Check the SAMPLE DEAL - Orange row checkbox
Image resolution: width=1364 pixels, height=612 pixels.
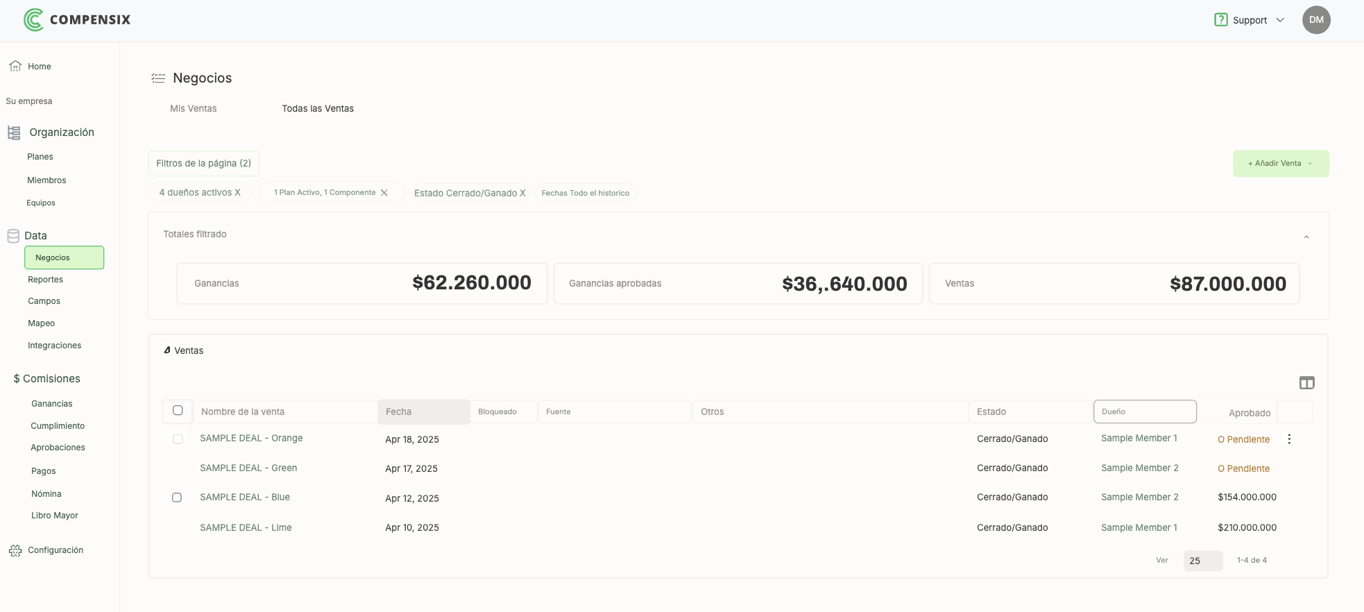178,439
